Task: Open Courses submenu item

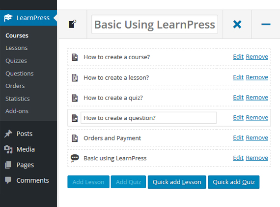Action: coord(17,35)
